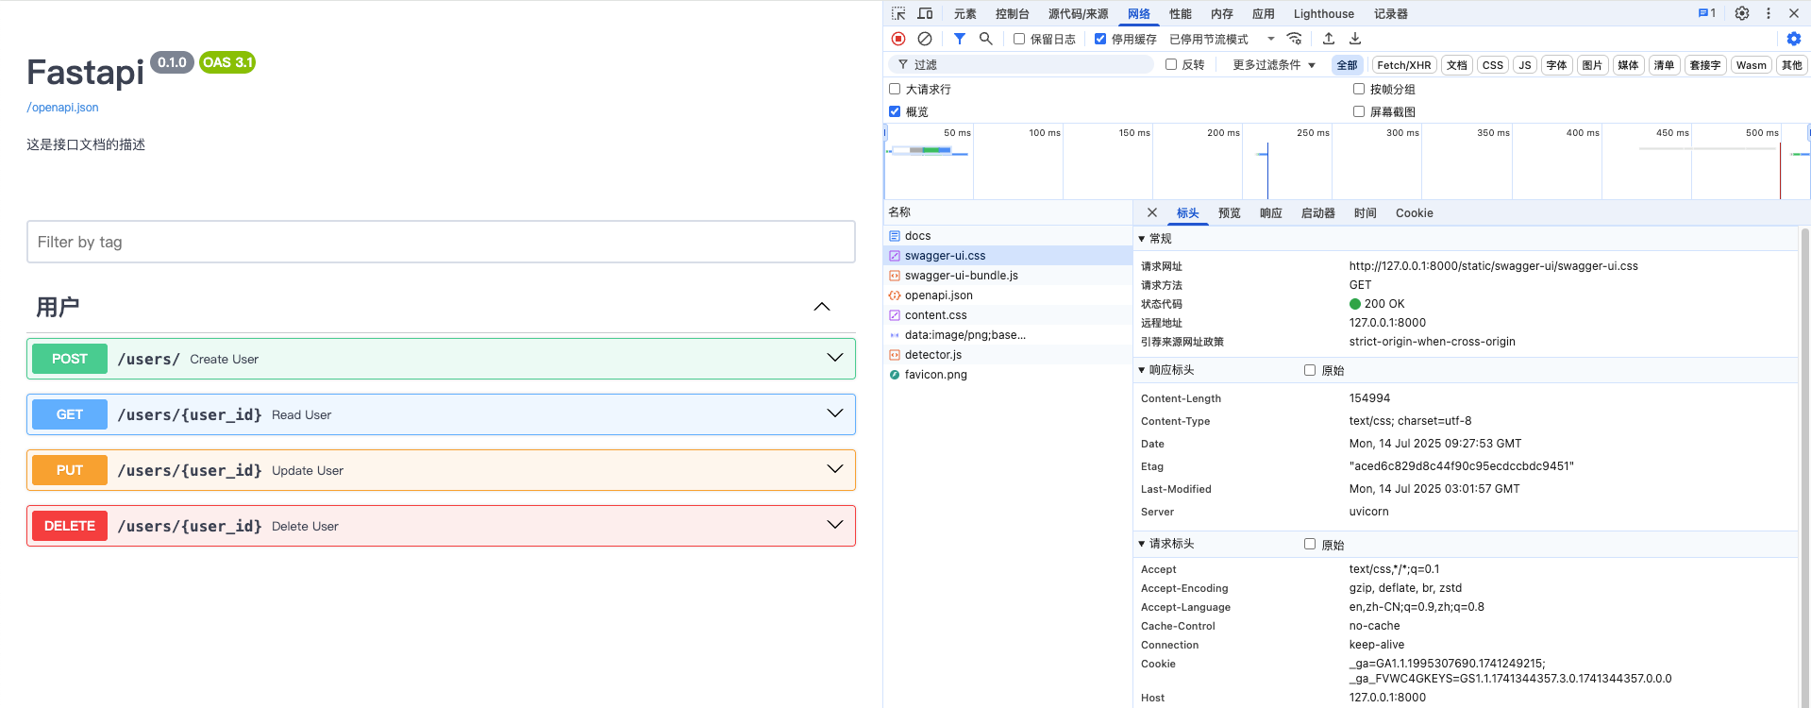The image size is (1811, 708).
Task: Open network settings blue gear
Action: 1794,39
